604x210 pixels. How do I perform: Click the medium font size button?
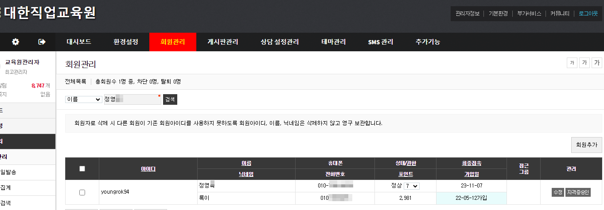click(585, 63)
